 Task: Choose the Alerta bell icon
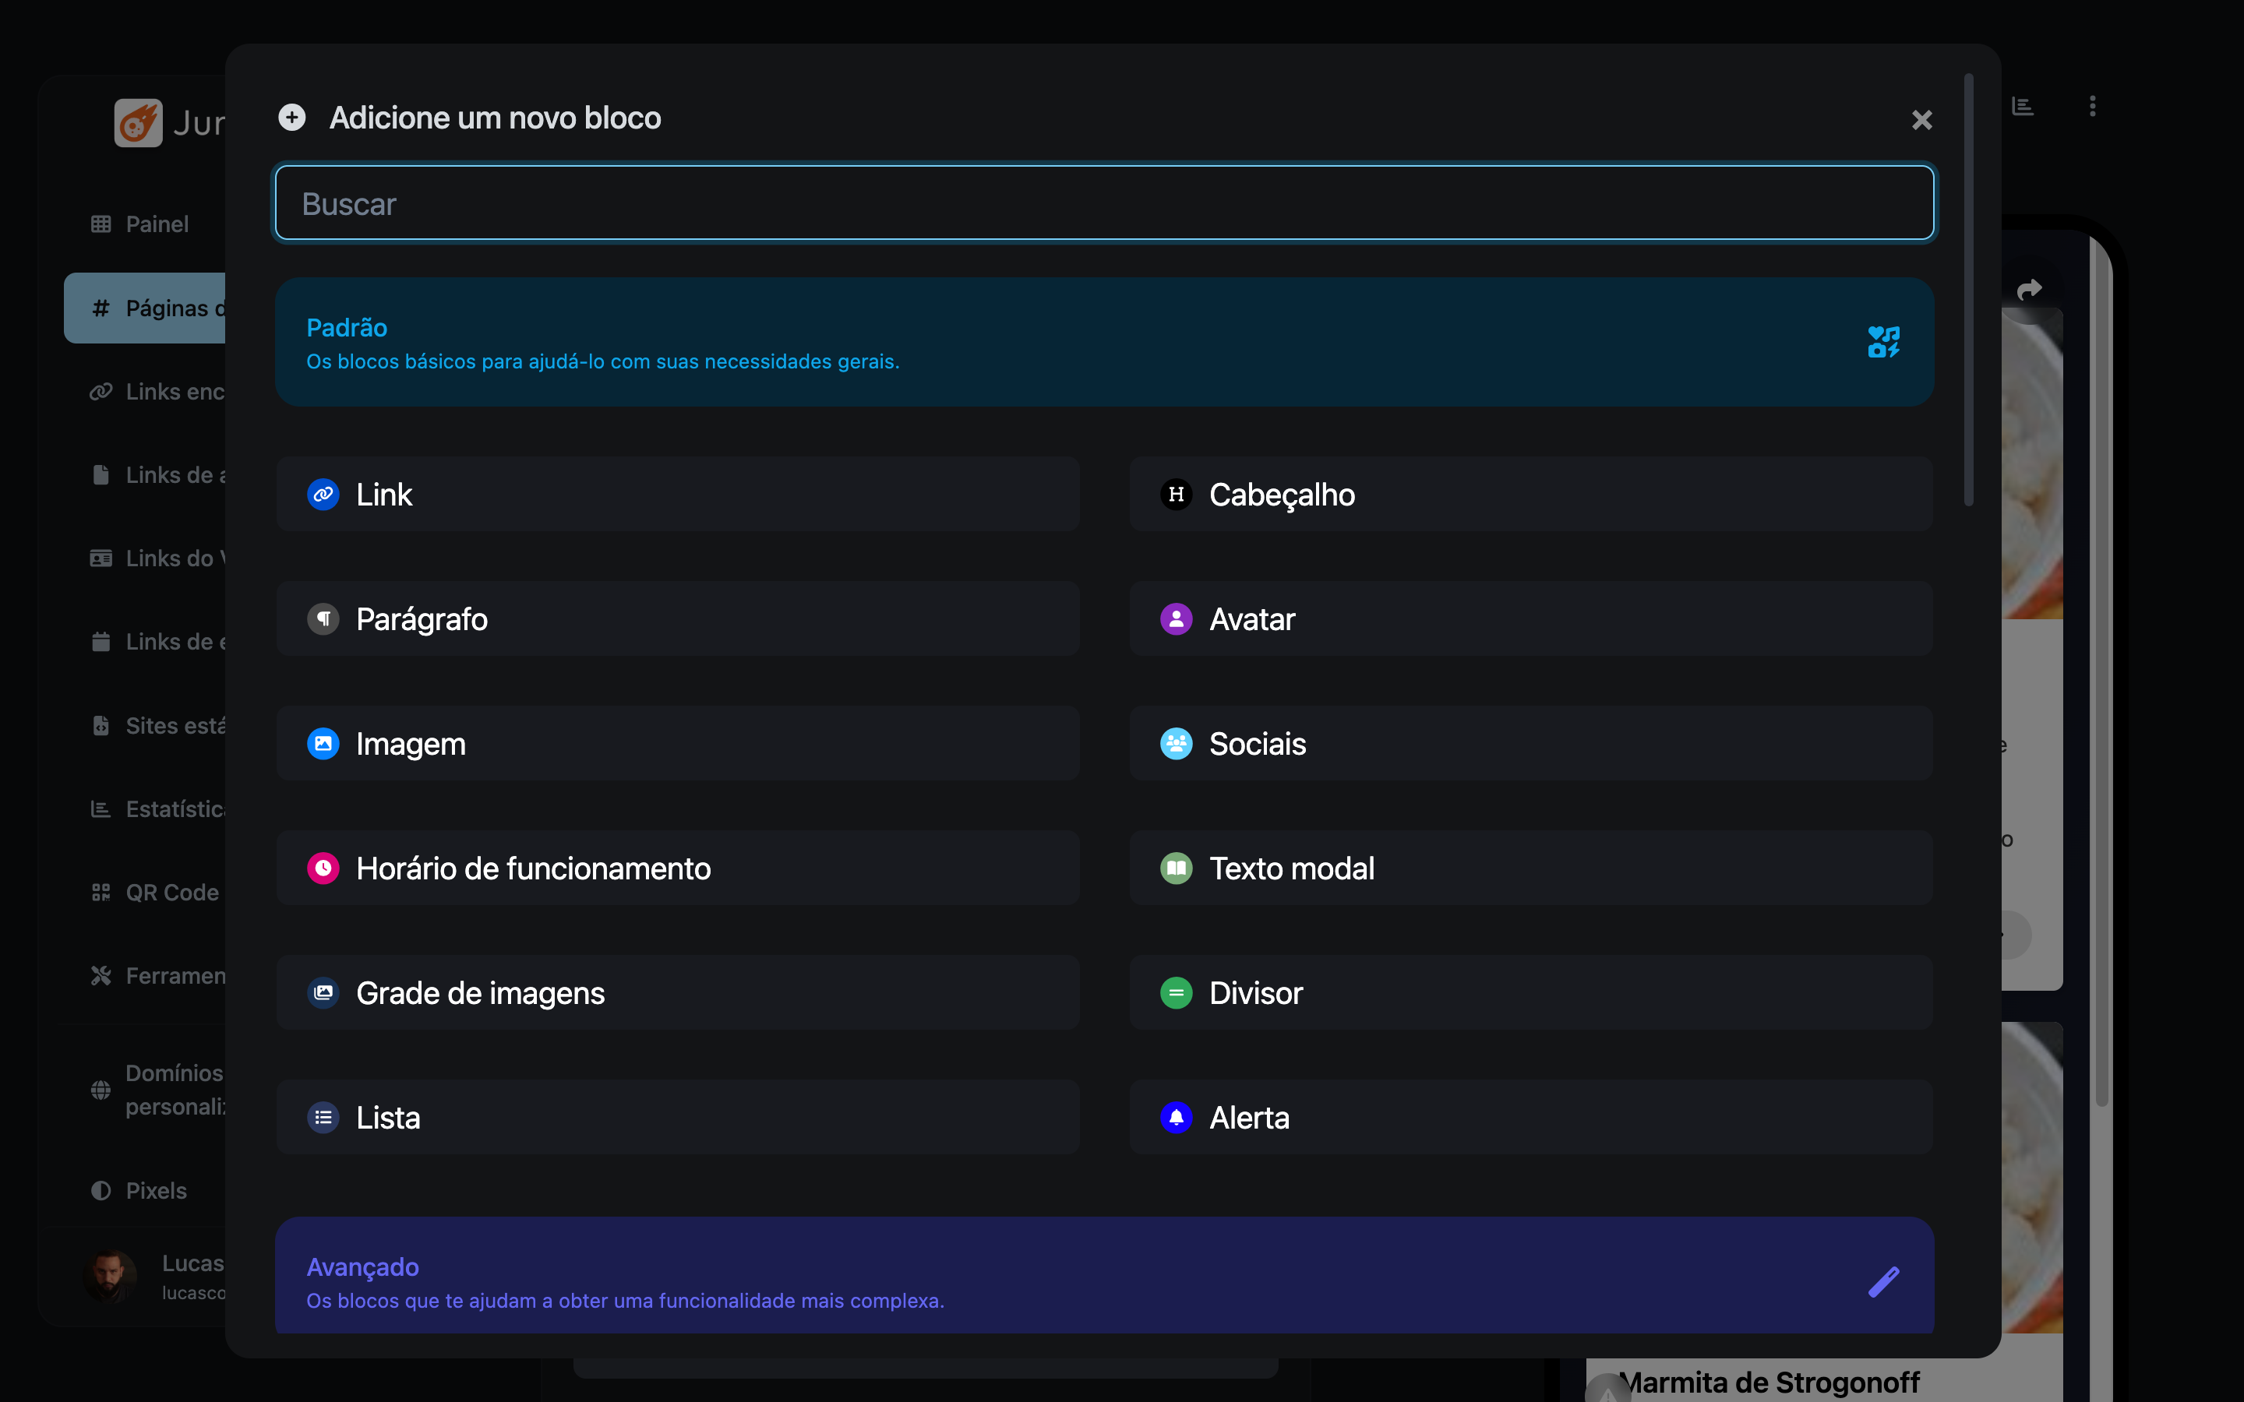[1176, 1118]
